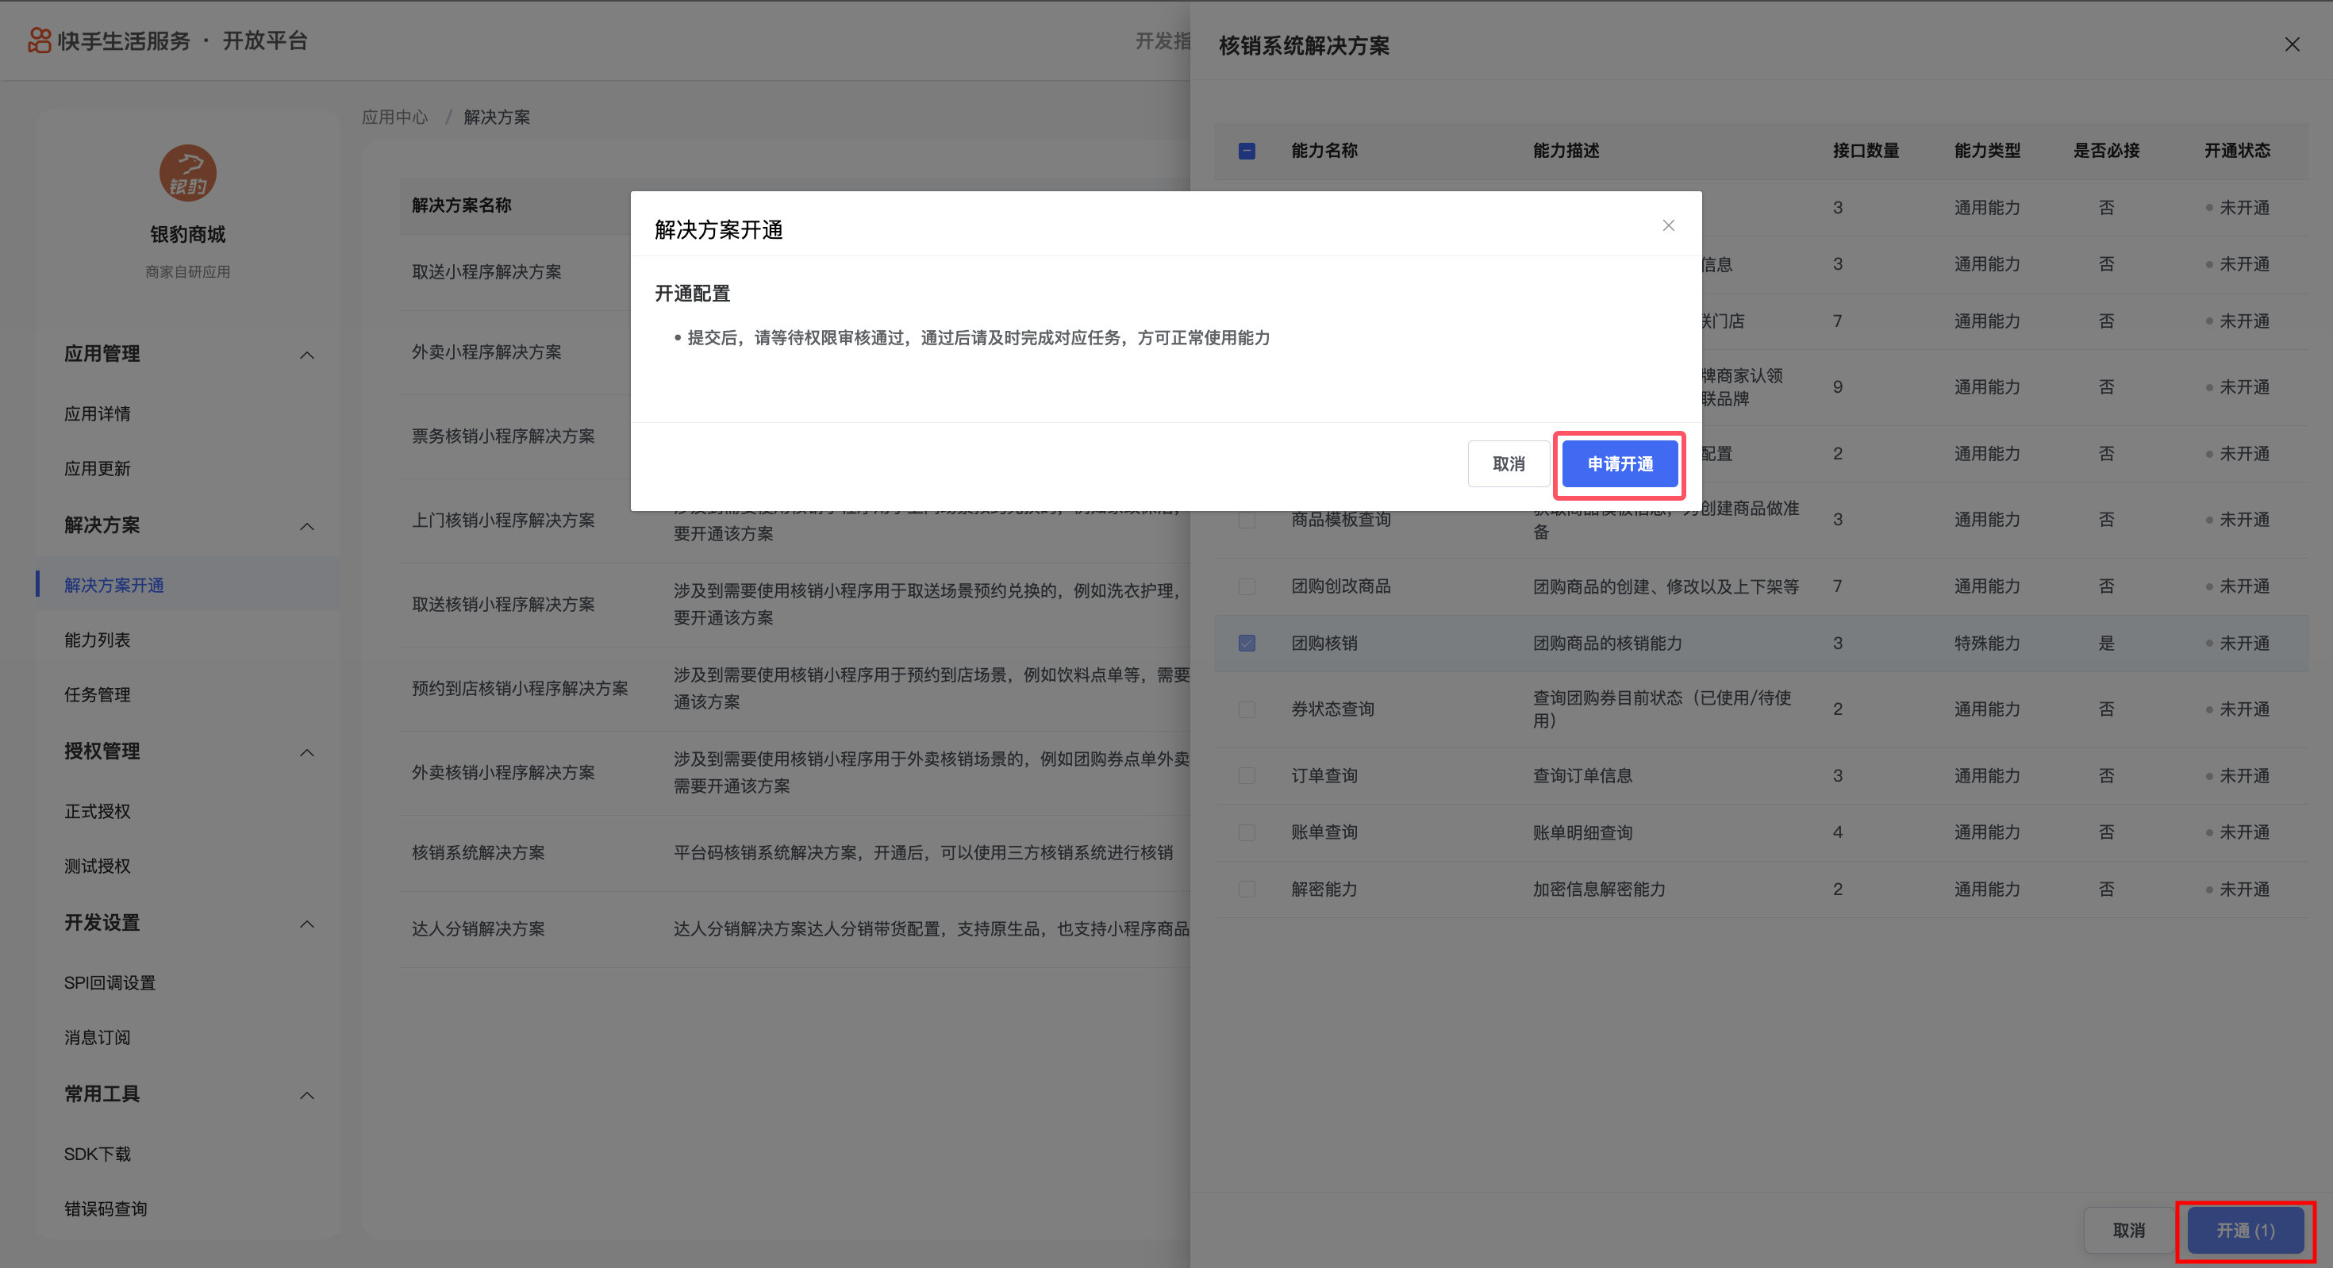Open SDK下载 in the sidebar
Image resolution: width=2333 pixels, height=1268 pixels.
point(97,1154)
